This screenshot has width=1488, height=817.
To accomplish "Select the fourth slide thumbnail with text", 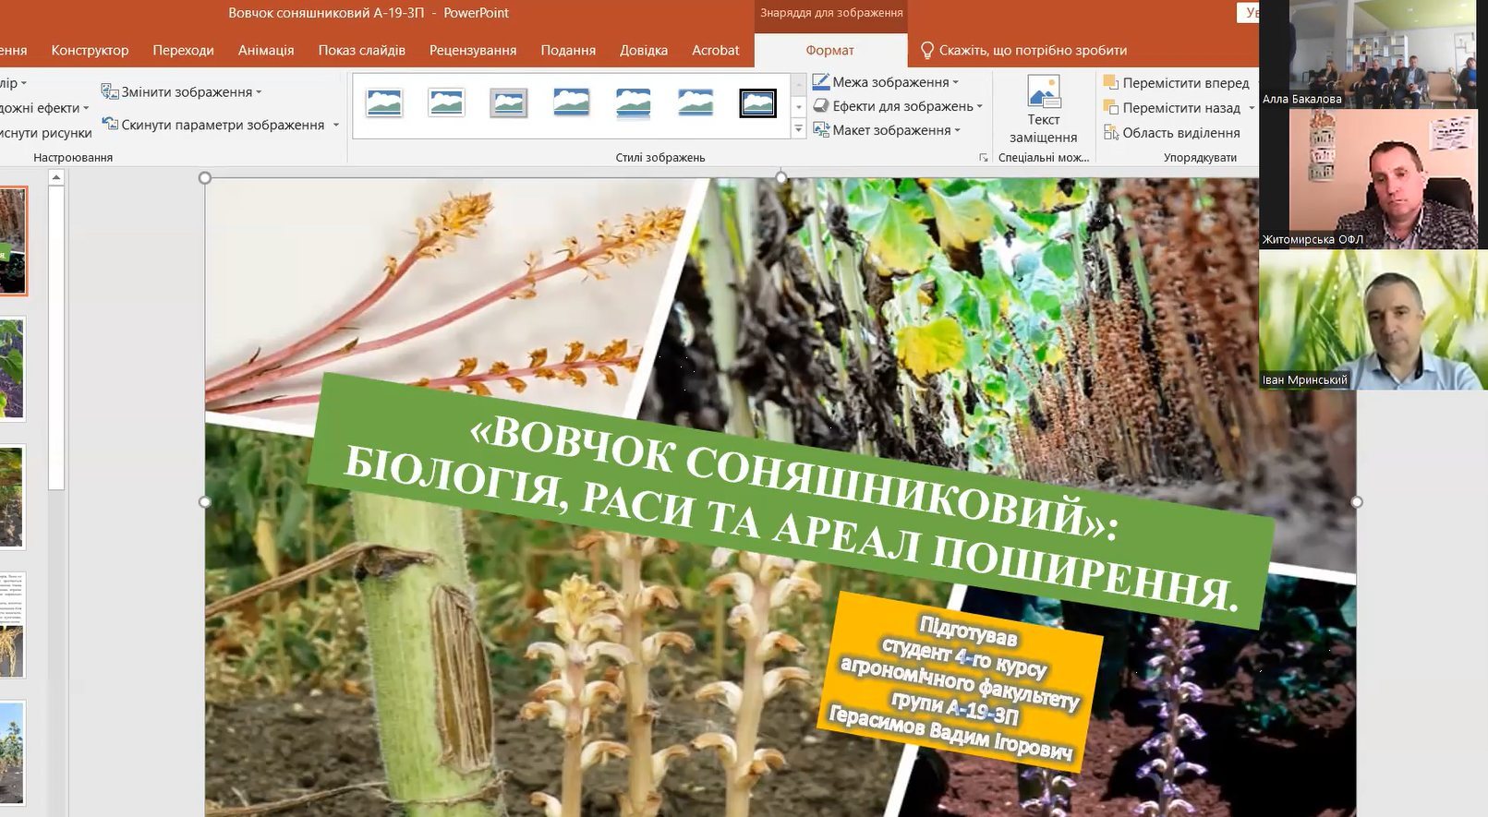I will pyautogui.click(x=12, y=625).
